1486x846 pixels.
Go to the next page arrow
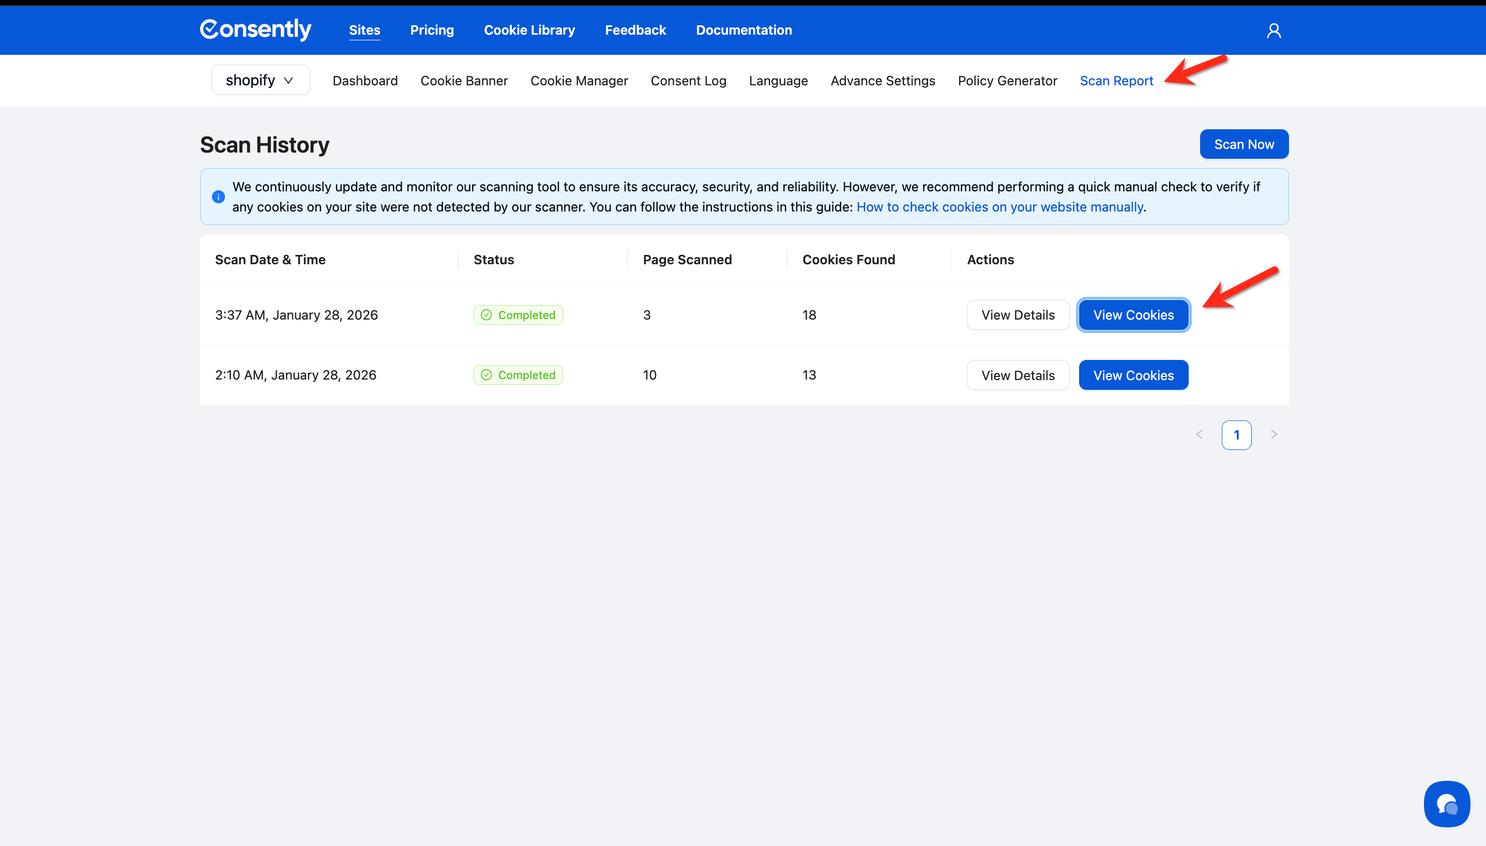1273,434
